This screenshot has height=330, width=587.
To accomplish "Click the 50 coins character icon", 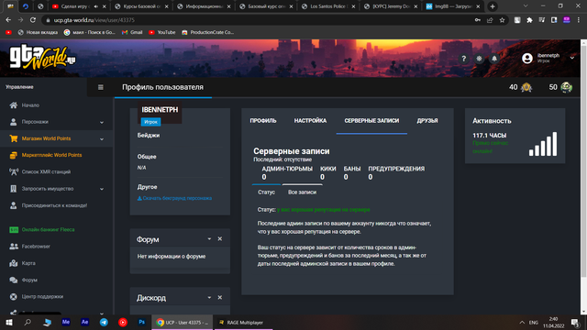I will pos(566,87).
